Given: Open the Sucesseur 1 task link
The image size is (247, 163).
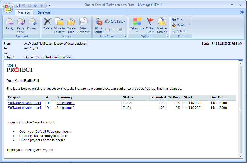Looking at the screenshot, I should pos(66,103).
